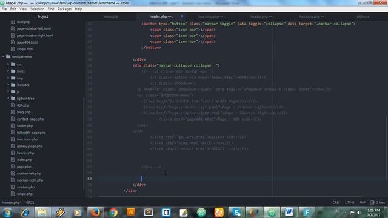Screen dimensions: 388x218
Task: Open header.php in the project tree
Action: point(25,153)
